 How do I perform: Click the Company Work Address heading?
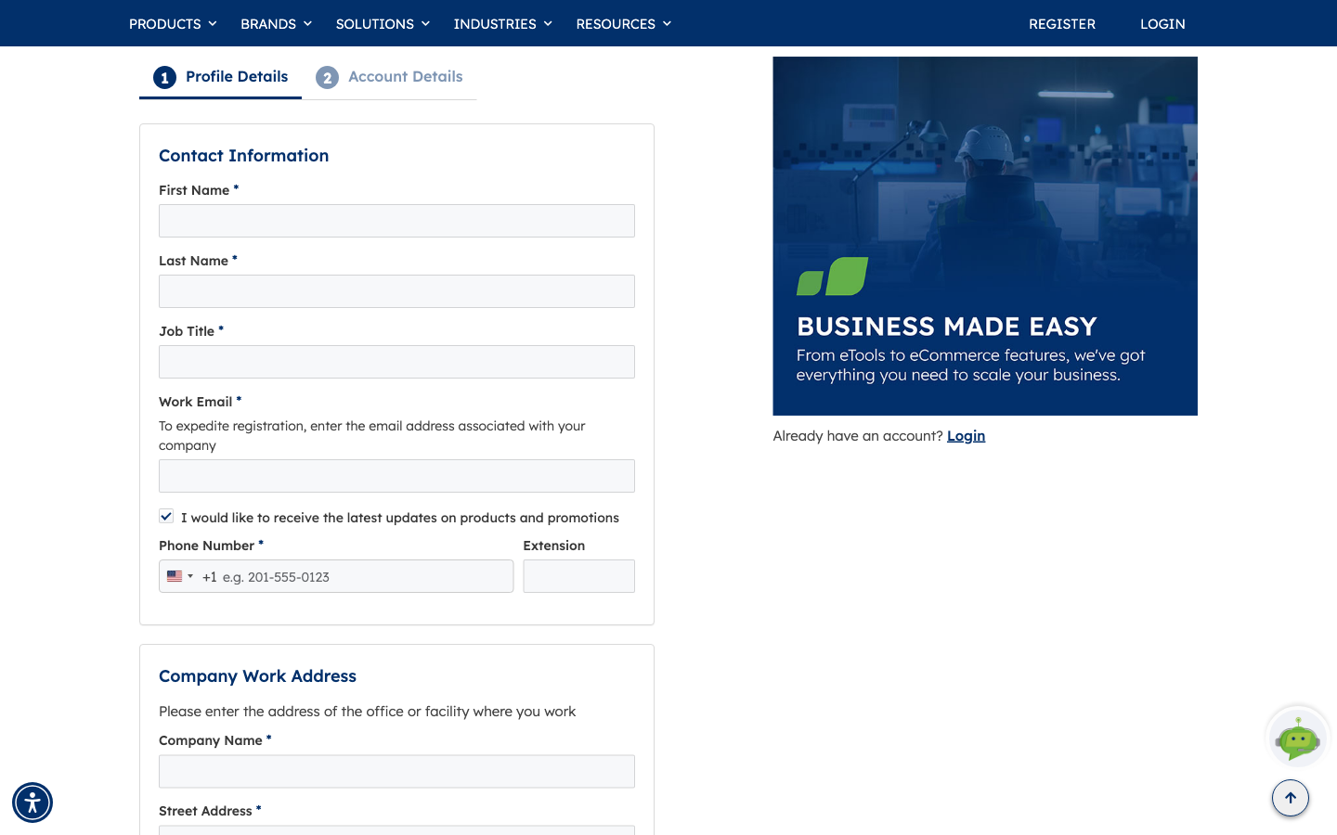point(257,676)
